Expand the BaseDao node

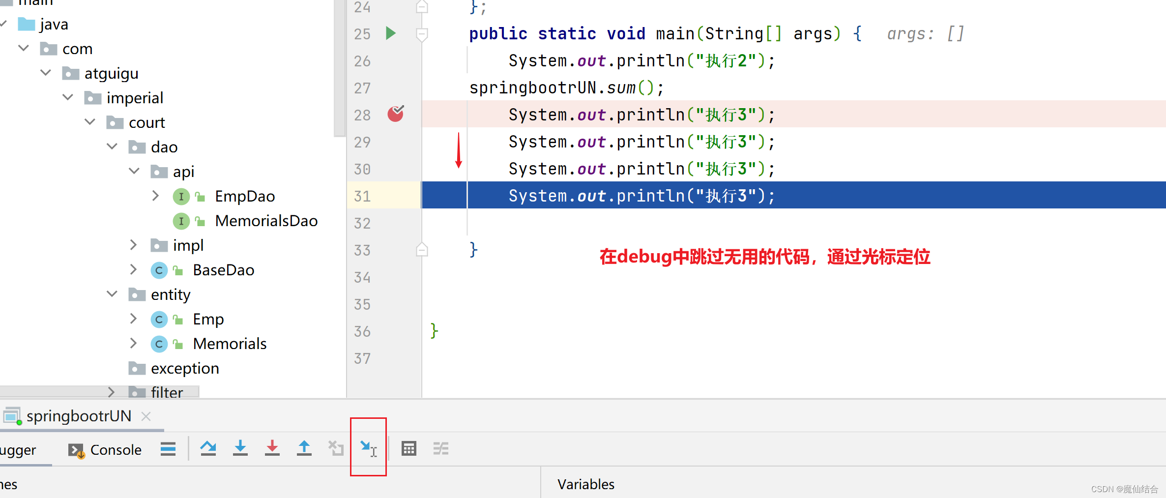[x=133, y=269]
